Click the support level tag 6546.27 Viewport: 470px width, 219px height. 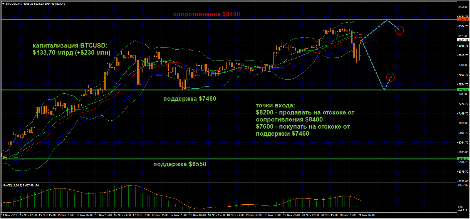tap(463, 159)
